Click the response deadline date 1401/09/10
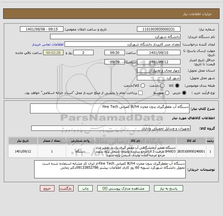Image resolution: width=223 pixels, height=216 pixels. [159, 52]
